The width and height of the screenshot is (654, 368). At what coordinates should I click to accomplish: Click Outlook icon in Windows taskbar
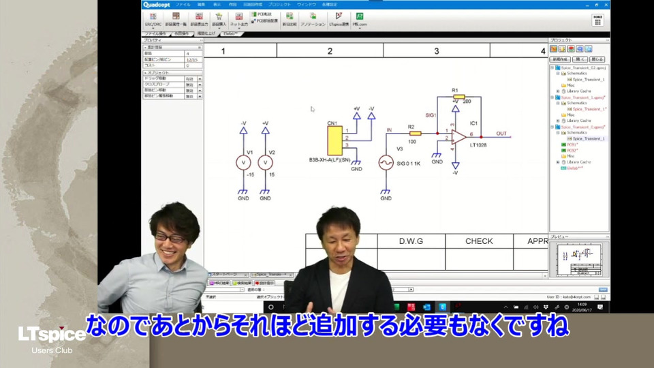[x=426, y=307]
